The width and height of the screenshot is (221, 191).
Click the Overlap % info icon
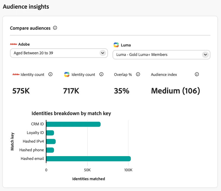click(138, 74)
